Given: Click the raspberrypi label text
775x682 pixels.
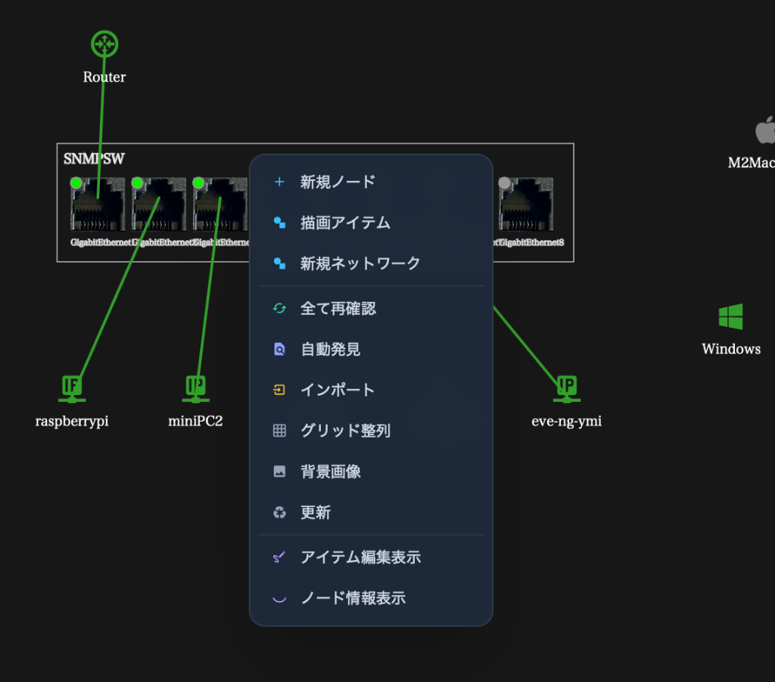Looking at the screenshot, I should pos(72,422).
